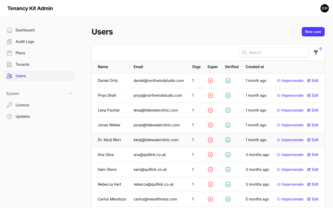333x208 pixels.
Task: Click Super status icon for Rebecca Hart
Action: click(210, 184)
